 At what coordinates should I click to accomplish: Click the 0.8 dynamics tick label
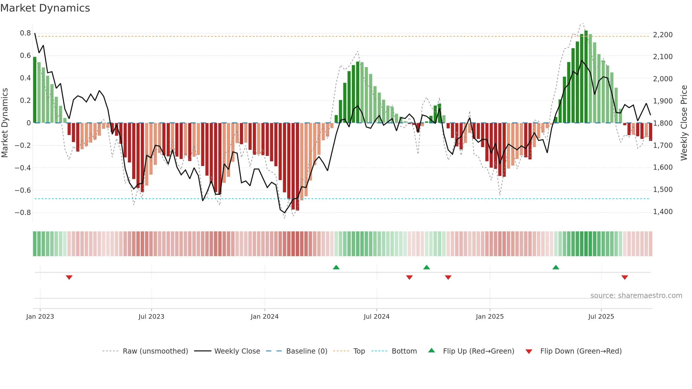click(x=25, y=33)
